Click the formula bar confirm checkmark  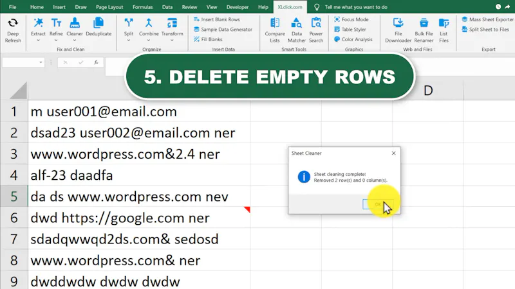click(x=81, y=62)
